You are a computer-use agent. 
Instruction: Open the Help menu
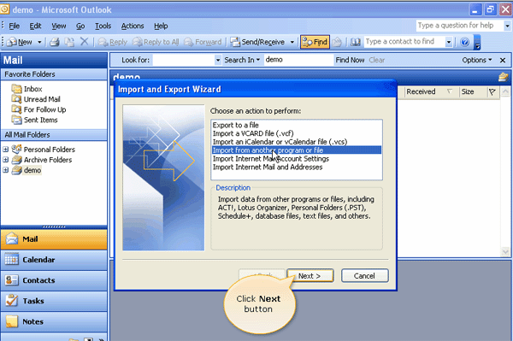coord(161,26)
